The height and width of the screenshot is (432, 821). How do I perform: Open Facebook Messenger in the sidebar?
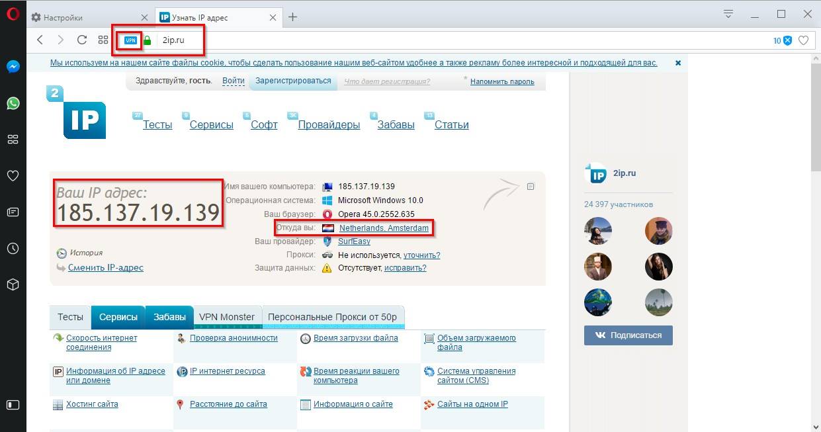coord(13,66)
